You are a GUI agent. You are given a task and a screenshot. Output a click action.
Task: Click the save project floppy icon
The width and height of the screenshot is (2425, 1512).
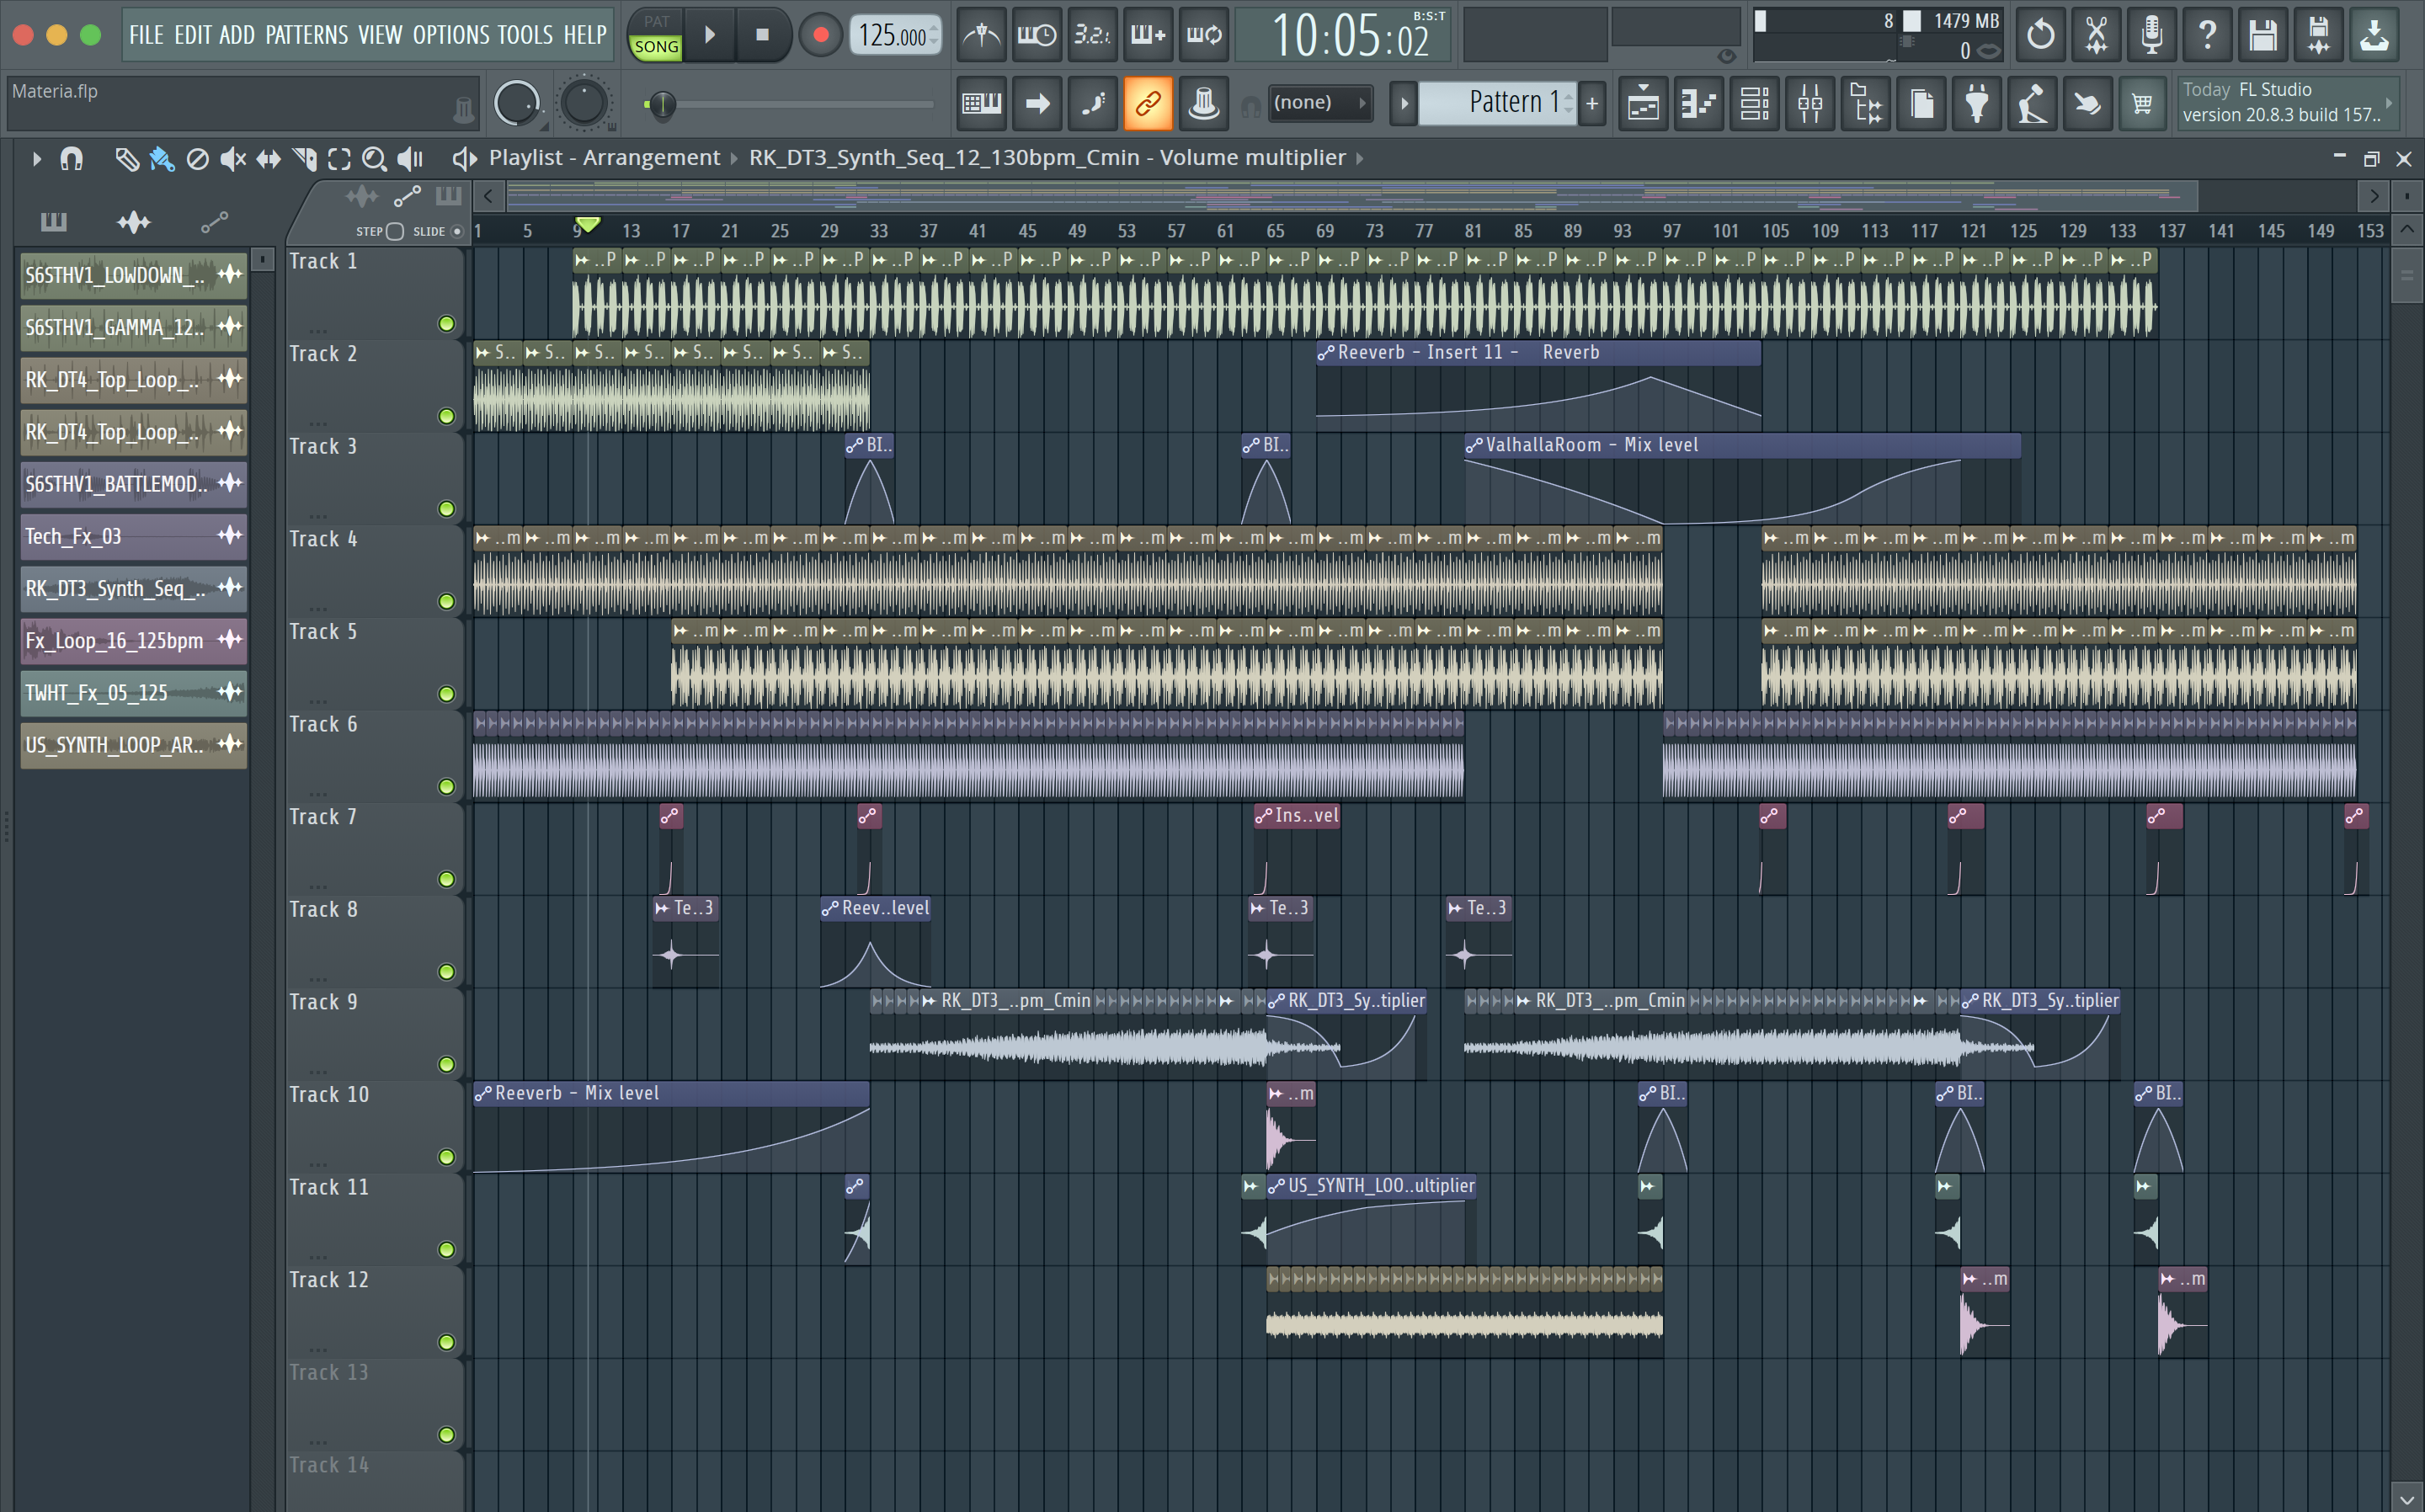[2263, 35]
